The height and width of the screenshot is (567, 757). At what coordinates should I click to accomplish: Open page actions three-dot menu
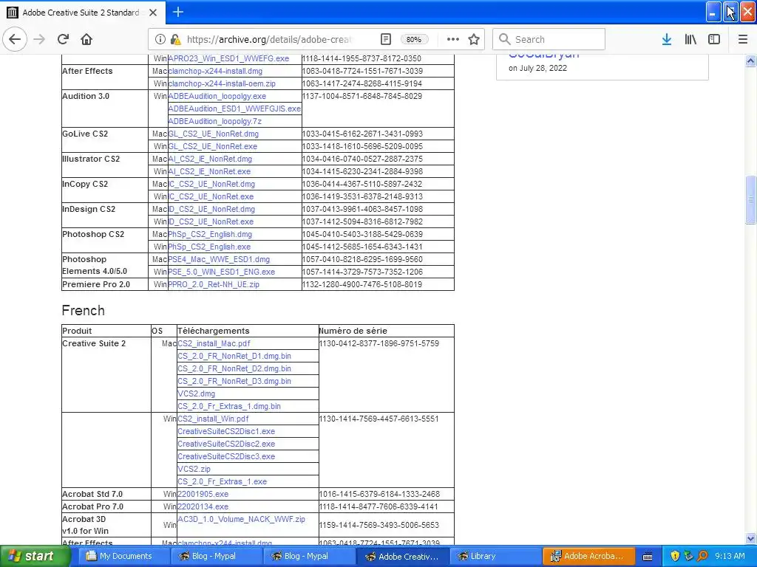coord(453,39)
